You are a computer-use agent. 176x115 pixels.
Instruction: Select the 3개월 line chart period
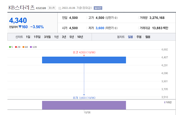point(47,37)
